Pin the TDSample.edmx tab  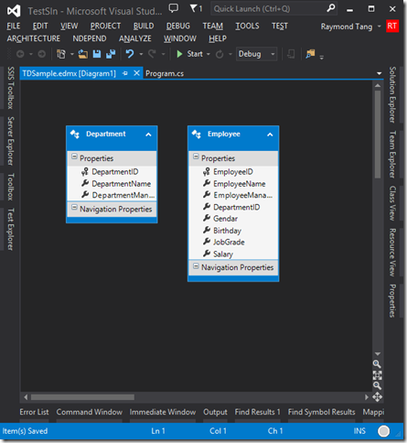point(125,73)
